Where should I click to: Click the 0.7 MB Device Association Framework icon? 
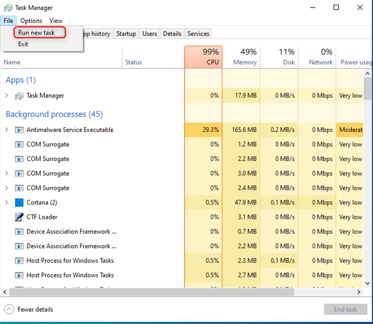coord(19,232)
